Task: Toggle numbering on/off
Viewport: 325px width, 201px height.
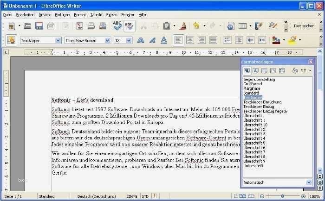Action: (227, 40)
